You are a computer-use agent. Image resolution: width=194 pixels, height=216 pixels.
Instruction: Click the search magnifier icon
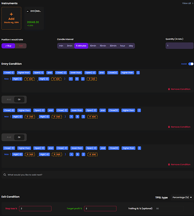5,175
